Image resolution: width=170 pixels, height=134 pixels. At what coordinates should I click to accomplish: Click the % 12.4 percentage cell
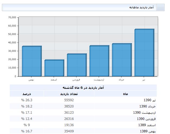27,119
